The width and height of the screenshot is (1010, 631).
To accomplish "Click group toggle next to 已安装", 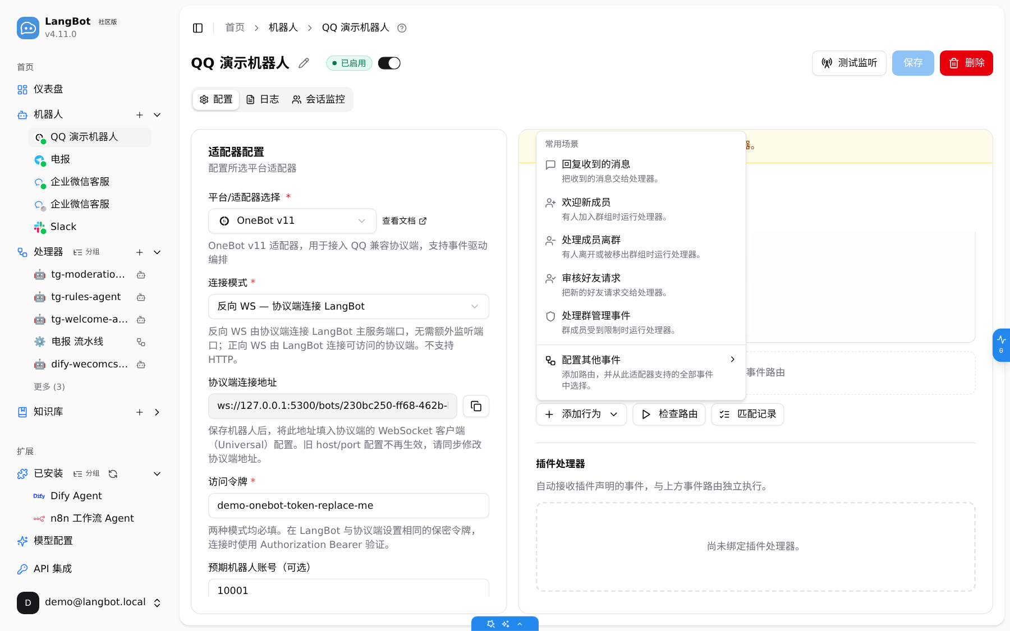I will point(86,474).
